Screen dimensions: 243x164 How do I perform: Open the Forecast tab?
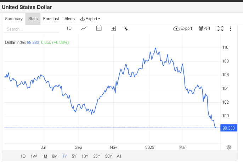click(x=51, y=19)
